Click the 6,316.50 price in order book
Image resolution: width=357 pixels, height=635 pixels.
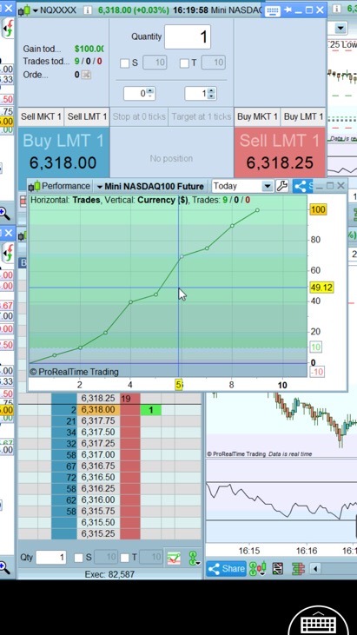[98, 477]
